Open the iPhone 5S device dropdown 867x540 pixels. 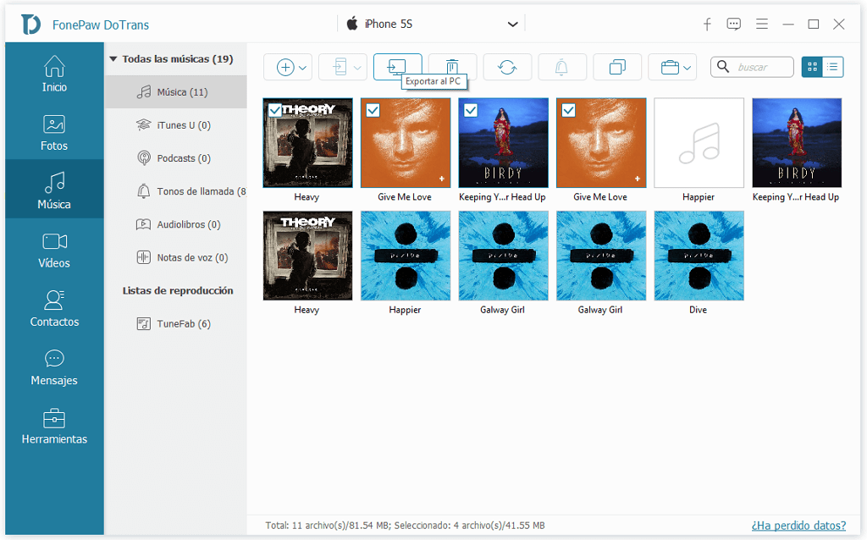(432, 24)
